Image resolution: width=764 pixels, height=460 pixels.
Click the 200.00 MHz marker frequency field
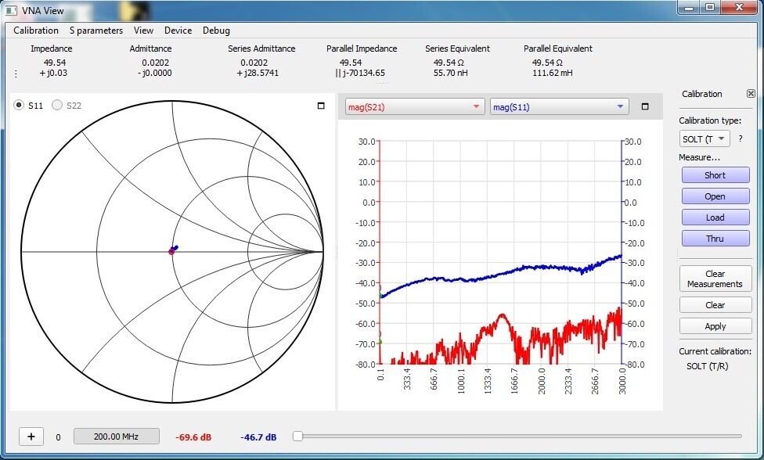click(117, 437)
